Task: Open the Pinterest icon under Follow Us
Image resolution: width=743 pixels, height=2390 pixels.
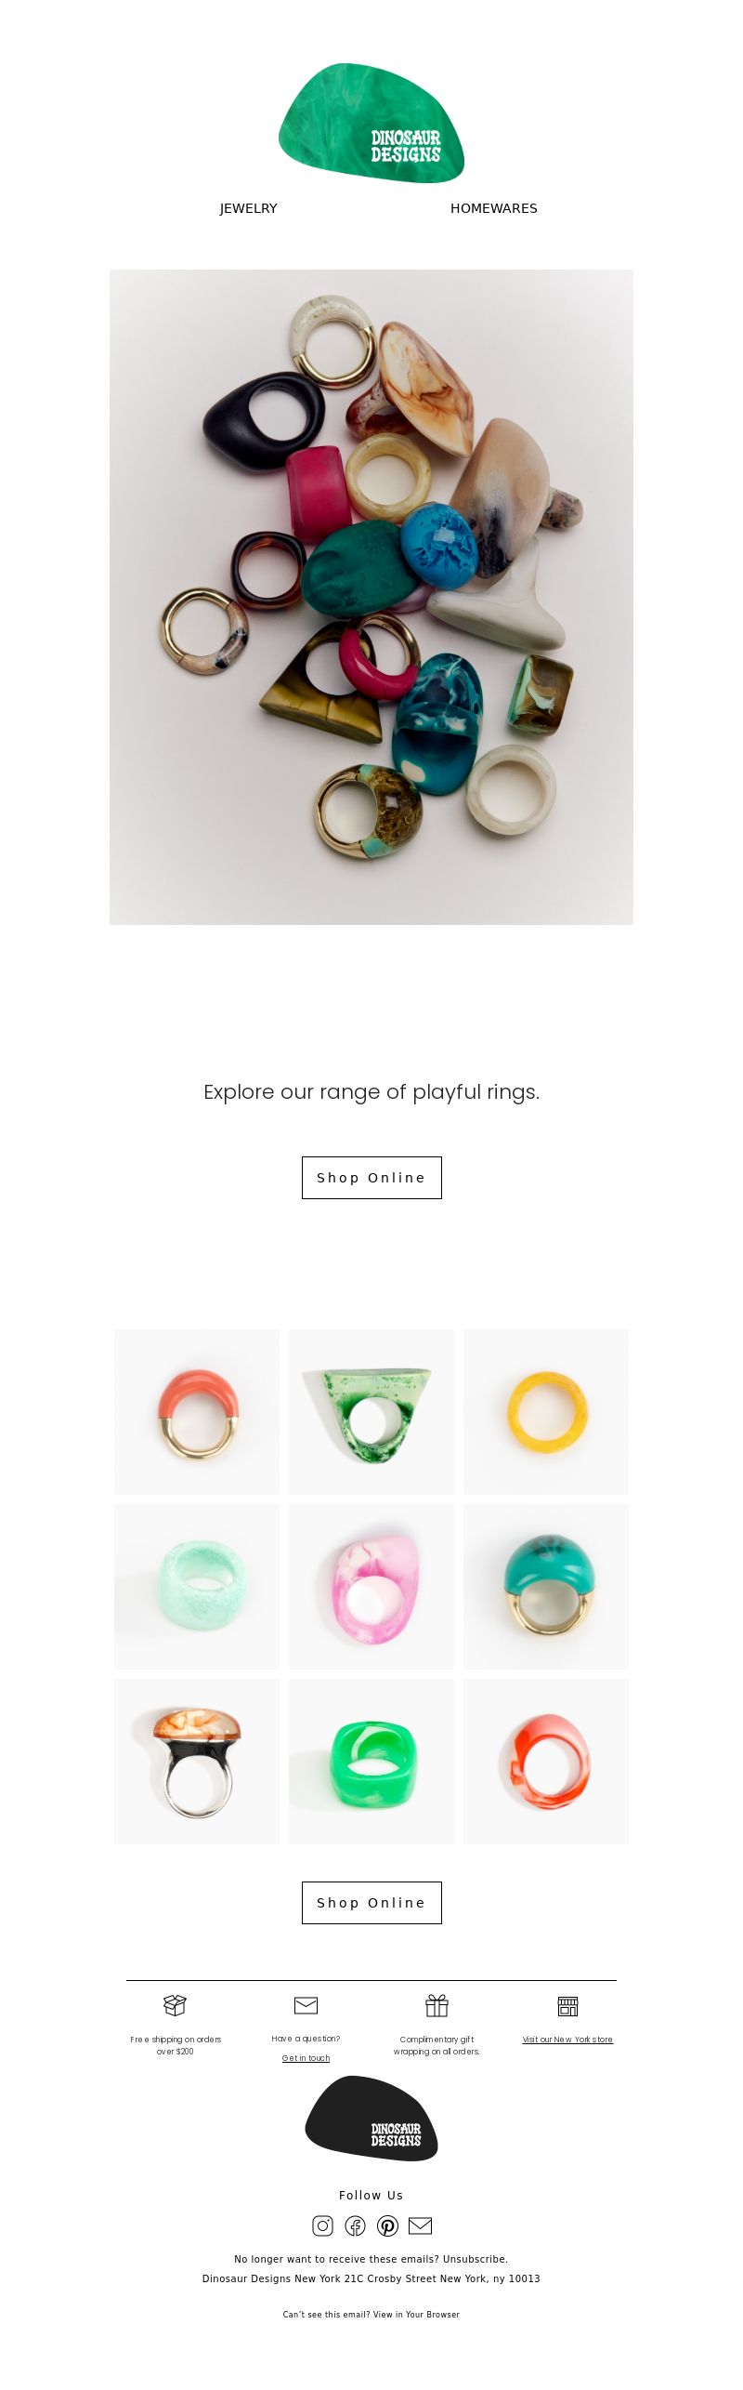Action: tap(387, 2225)
